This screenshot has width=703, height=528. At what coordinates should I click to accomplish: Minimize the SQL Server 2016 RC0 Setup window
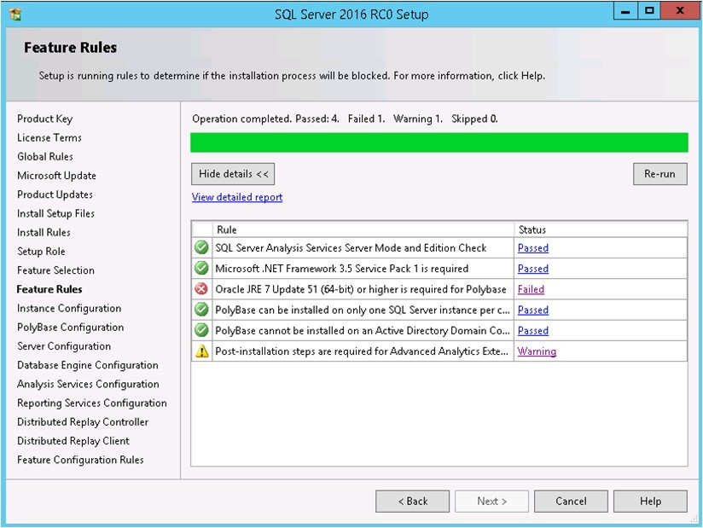625,11
